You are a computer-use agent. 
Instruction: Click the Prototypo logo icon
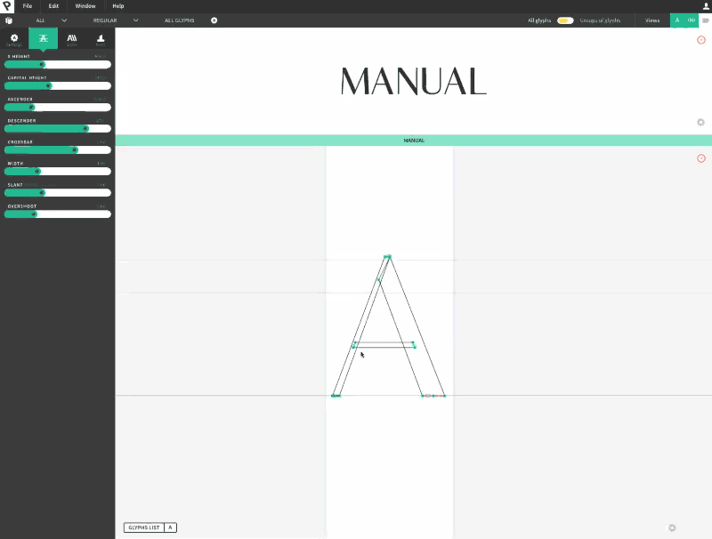(7, 6)
